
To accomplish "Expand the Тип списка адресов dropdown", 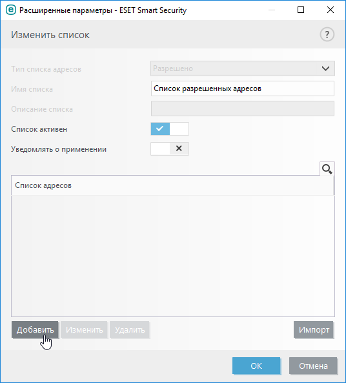I will [x=243, y=68].
